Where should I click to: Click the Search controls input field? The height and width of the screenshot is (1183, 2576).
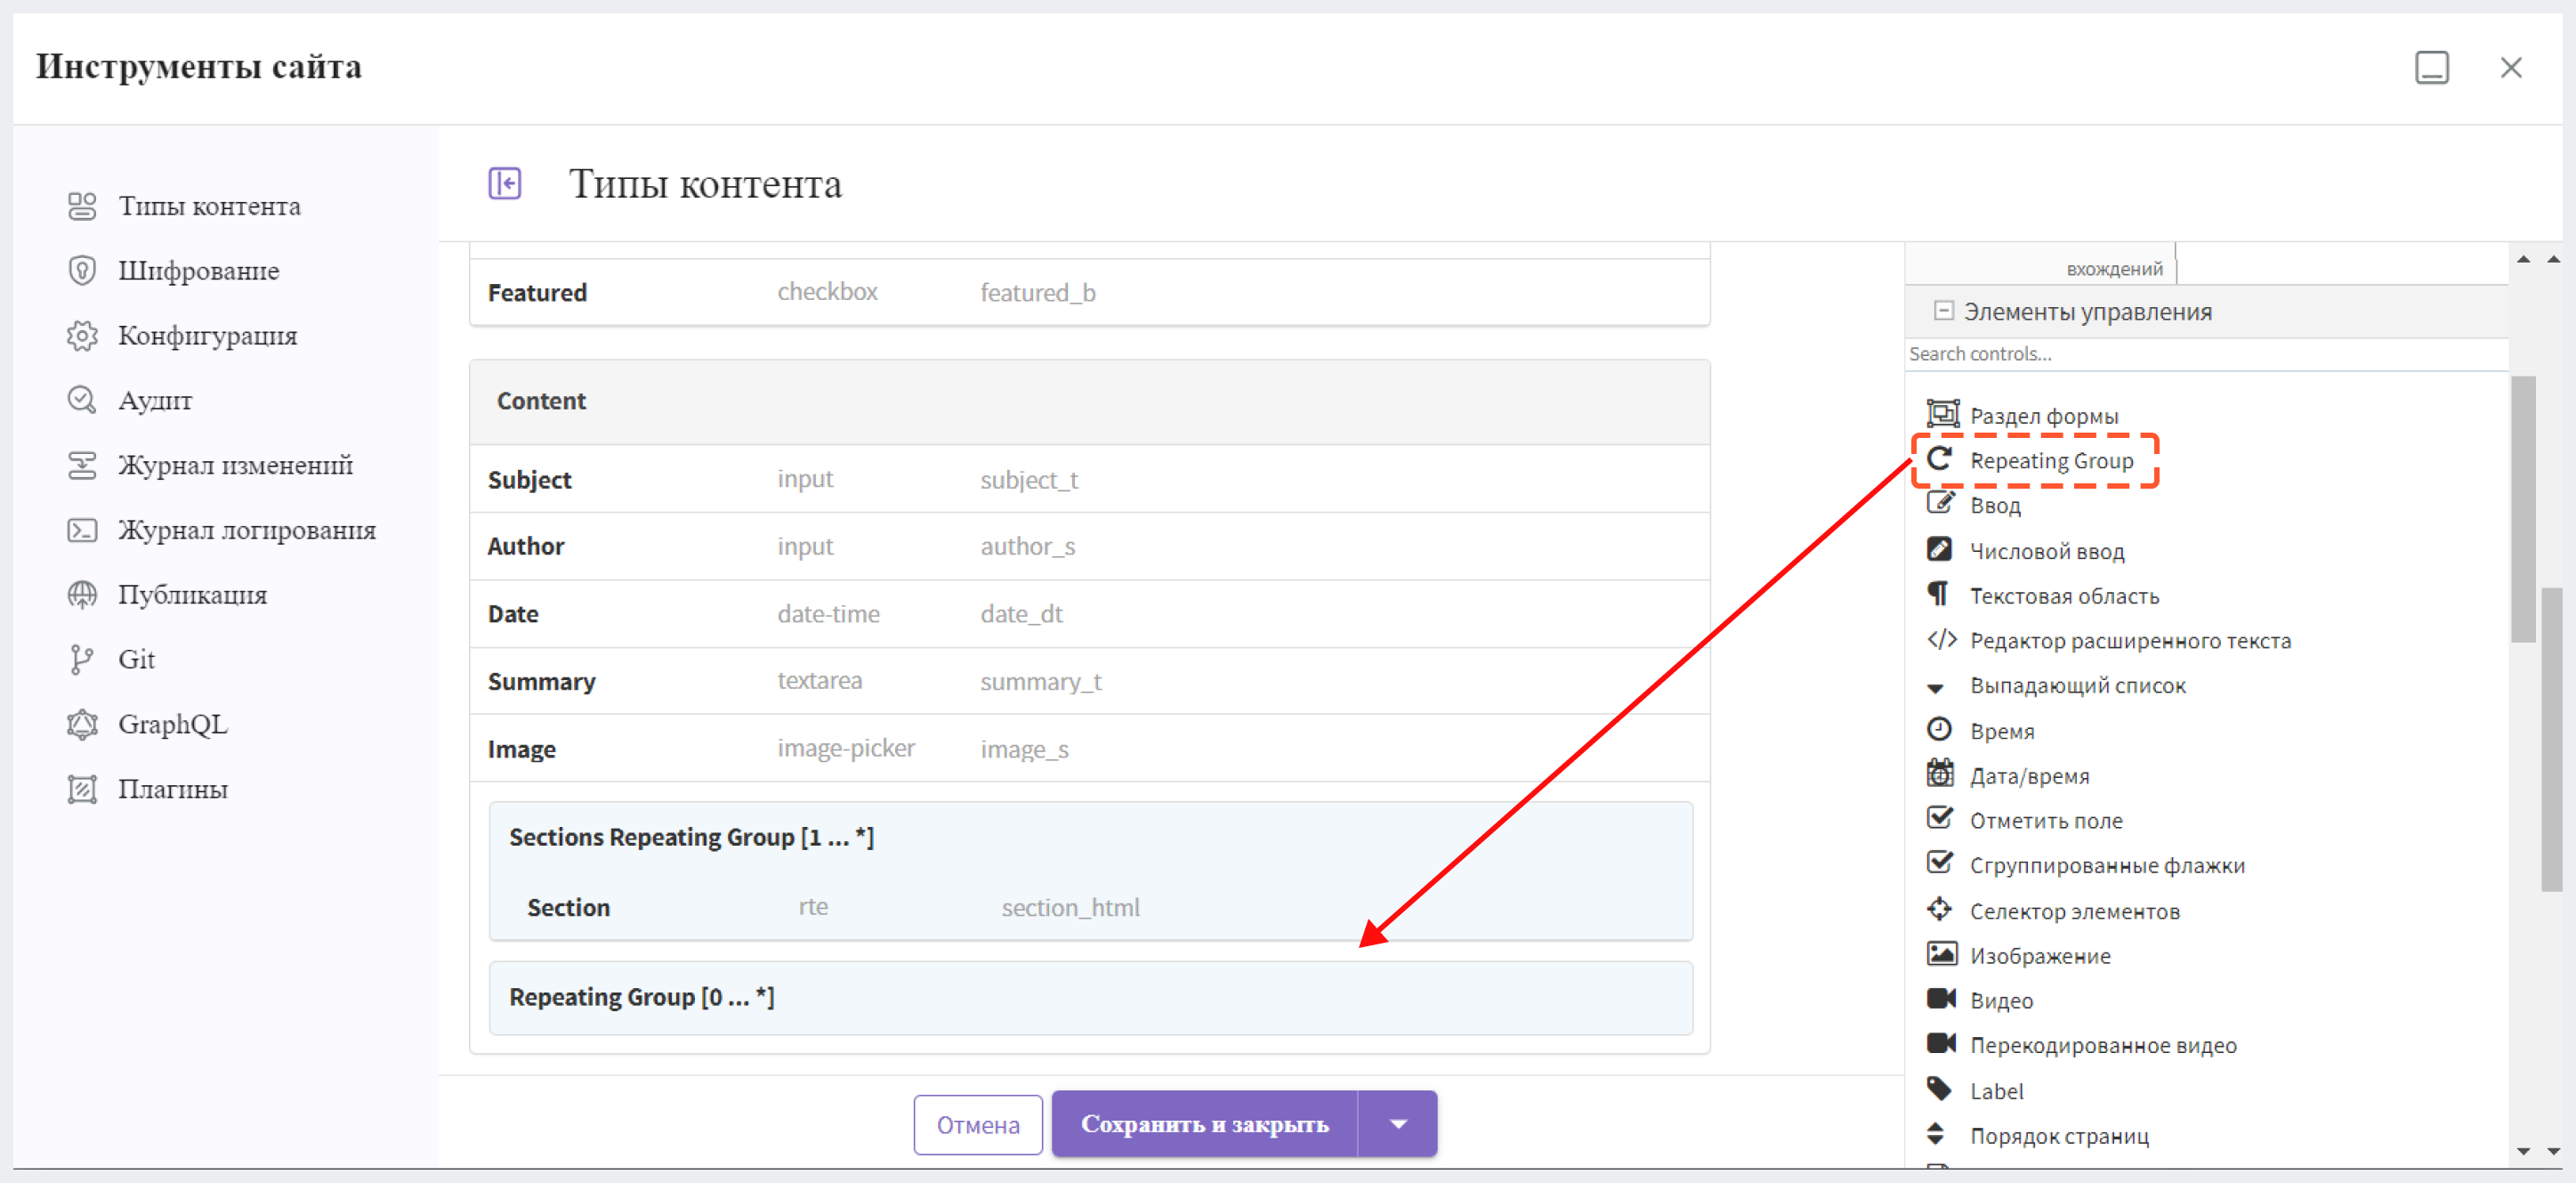[x=2206, y=354]
